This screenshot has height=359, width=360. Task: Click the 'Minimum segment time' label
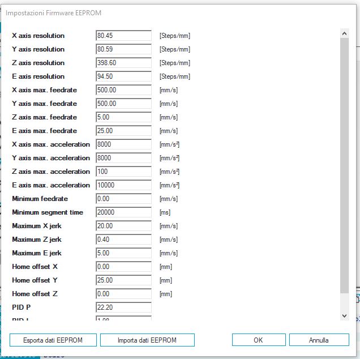(48, 212)
